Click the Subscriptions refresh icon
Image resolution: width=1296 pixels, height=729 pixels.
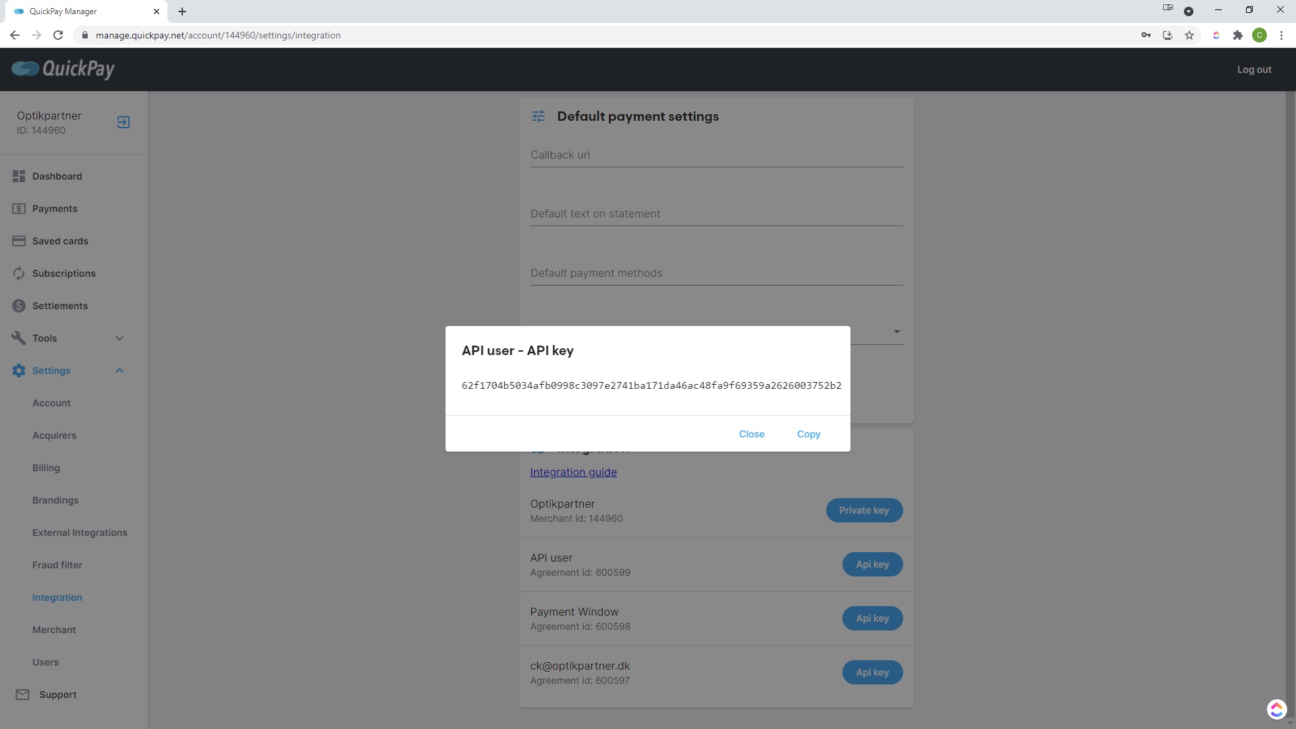point(19,273)
